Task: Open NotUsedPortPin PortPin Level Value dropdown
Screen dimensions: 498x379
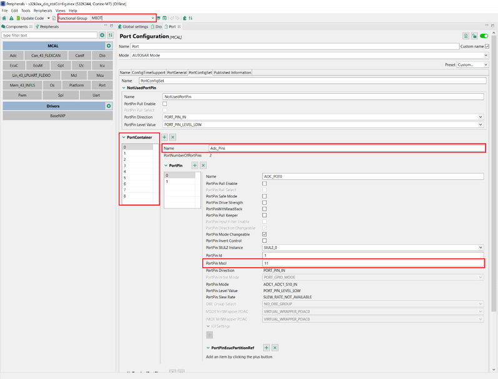Action: tap(323, 125)
